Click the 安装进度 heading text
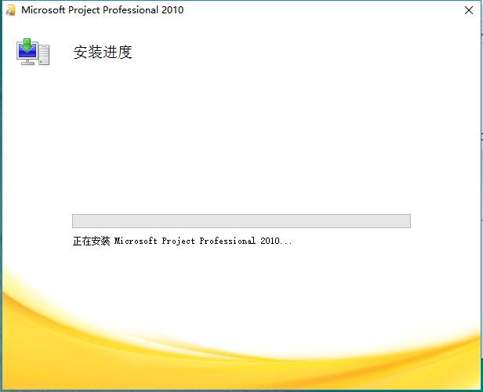The height and width of the screenshot is (392, 483). (x=103, y=53)
